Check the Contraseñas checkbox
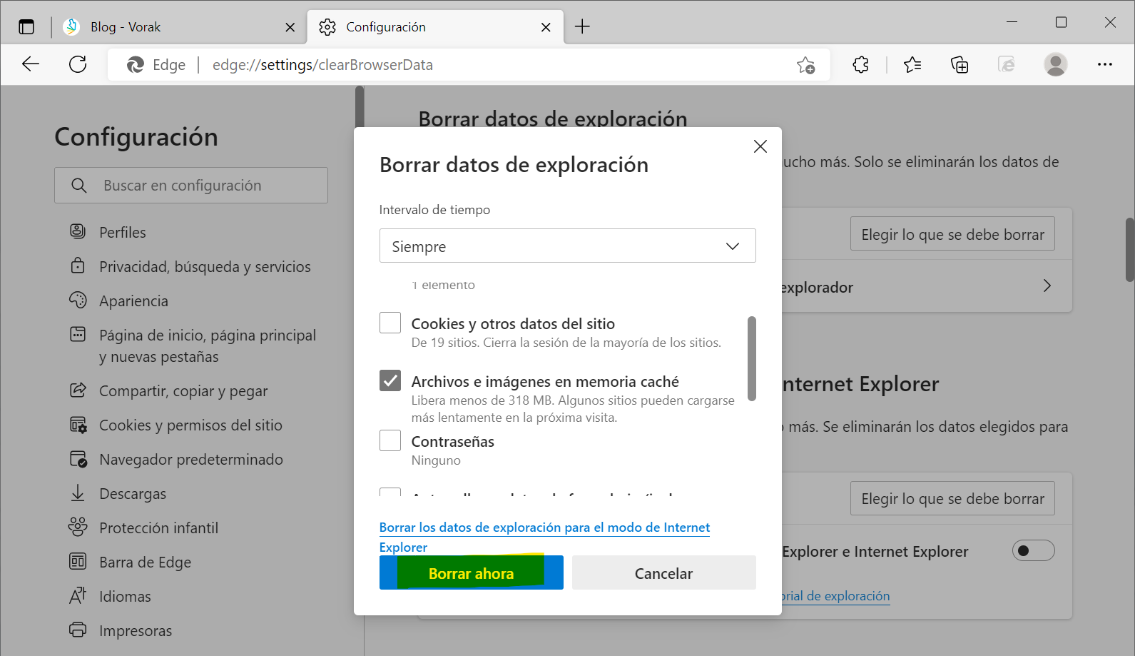Screen dimensions: 1135x656 click(x=390, y=440)
